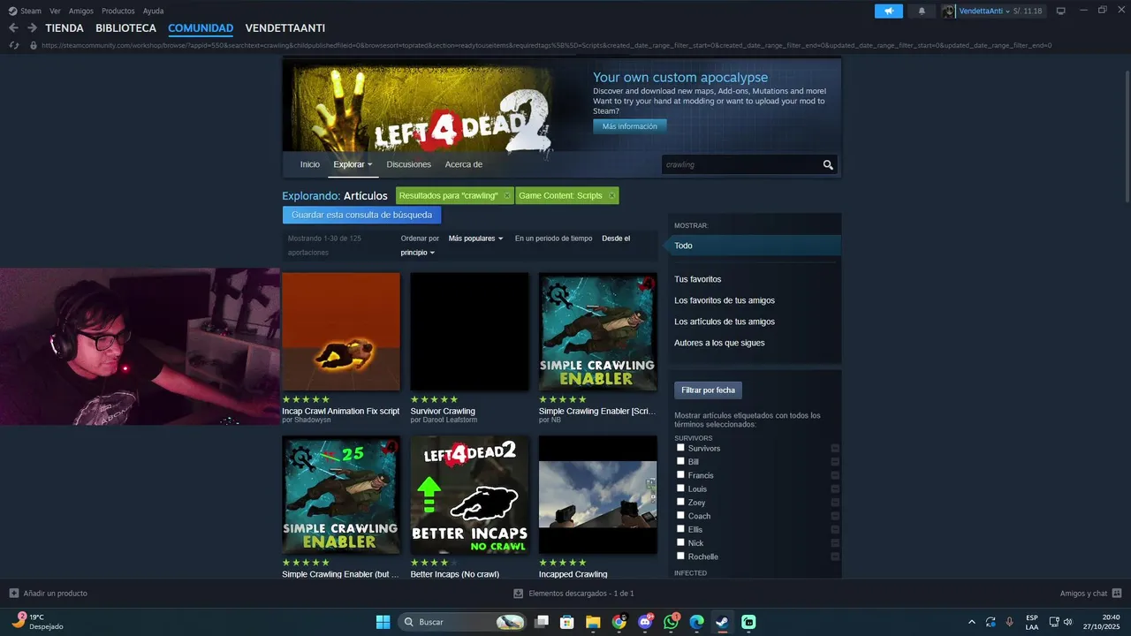Image resolution: width=1131 pixels, height=636 pixels.
Task: Open the Productos menu
Action: [x=118, y=11]
